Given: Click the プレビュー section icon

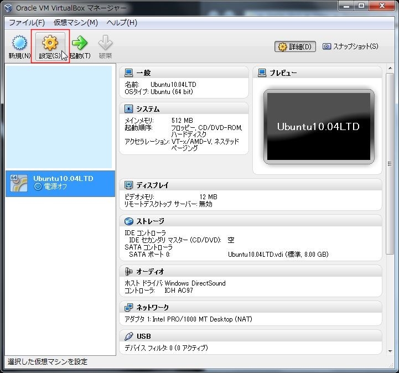Looking at the screenshot, I should pyautogui.click(x=262, y=72).
